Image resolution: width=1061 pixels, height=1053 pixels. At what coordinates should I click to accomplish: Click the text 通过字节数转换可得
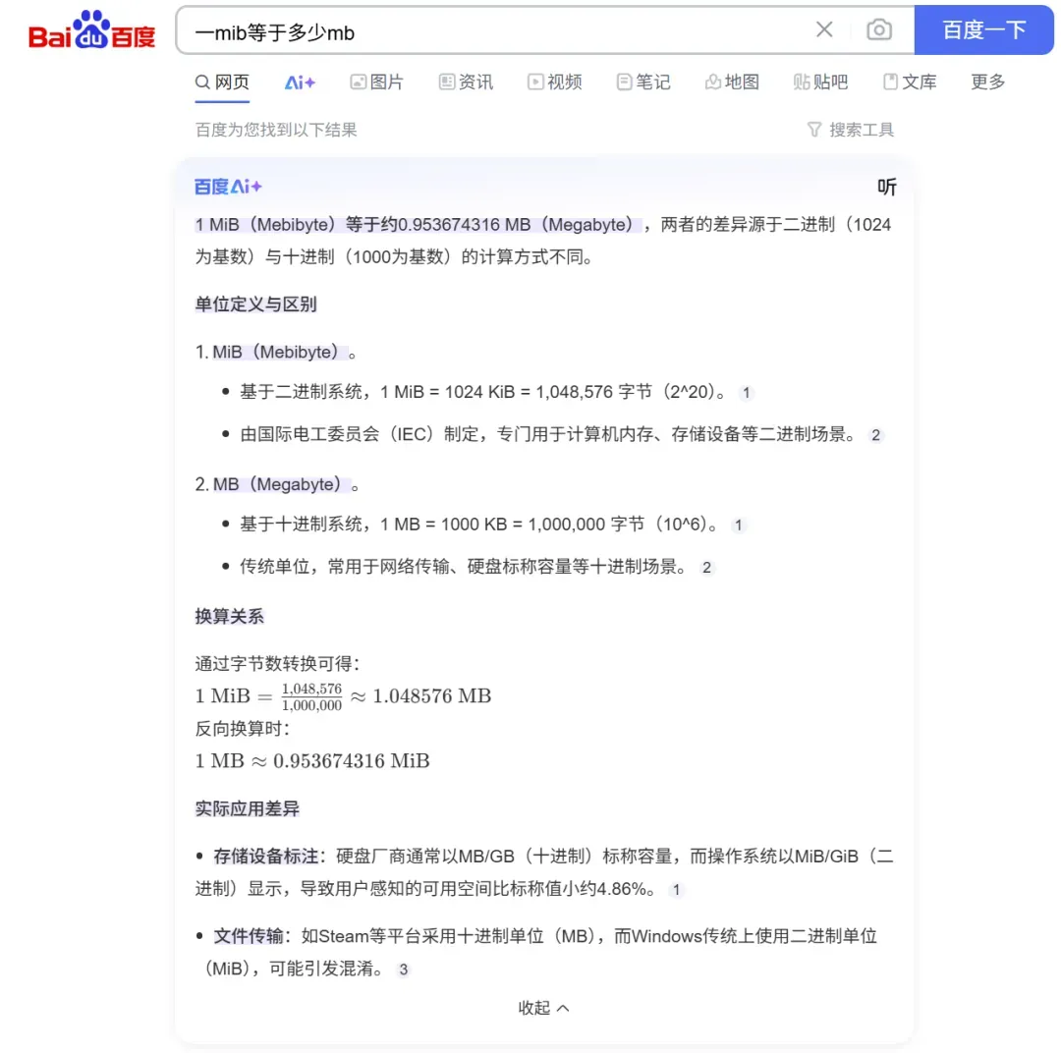coord(277,664)
